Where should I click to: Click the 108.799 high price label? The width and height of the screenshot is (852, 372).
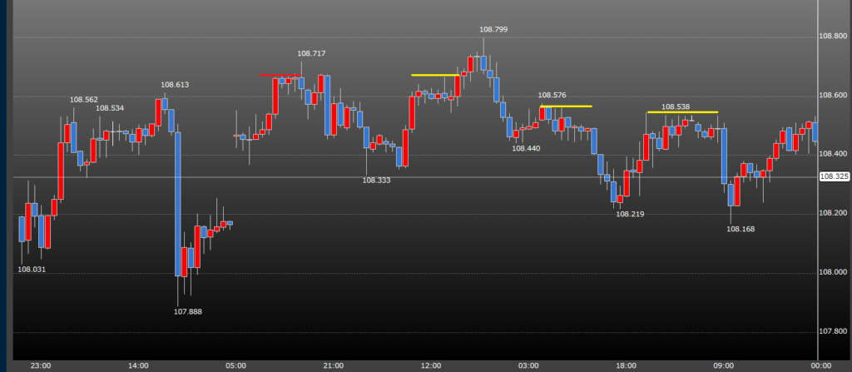coord(493,29)
